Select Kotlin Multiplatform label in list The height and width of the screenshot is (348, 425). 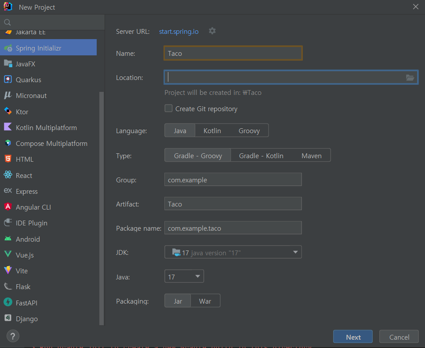[46, 127]
